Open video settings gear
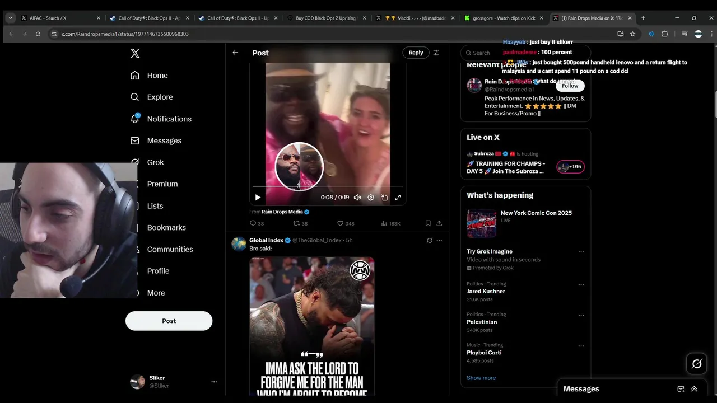The width and height of the screenshot is (717, 403). pyautogui.click(x=371, y=197)
